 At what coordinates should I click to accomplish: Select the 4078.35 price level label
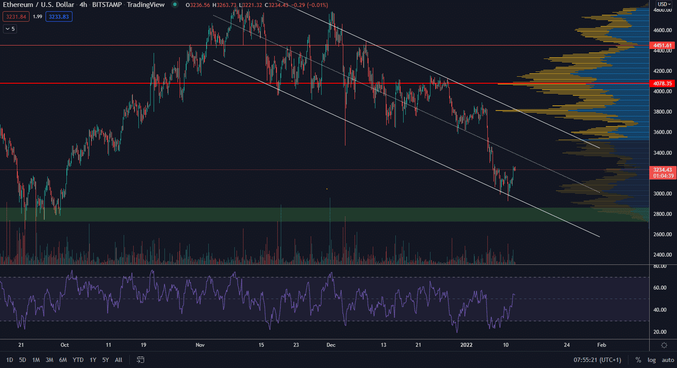point(662,83)
